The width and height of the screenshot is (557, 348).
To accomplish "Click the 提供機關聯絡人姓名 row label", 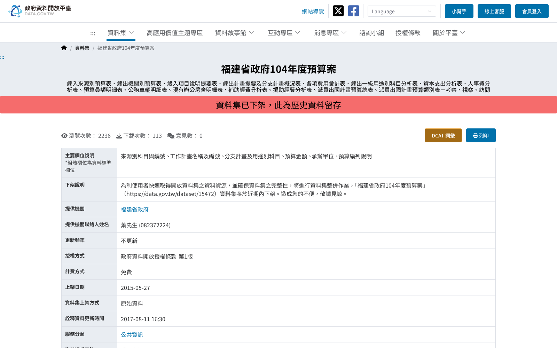I will click(87, 224).
